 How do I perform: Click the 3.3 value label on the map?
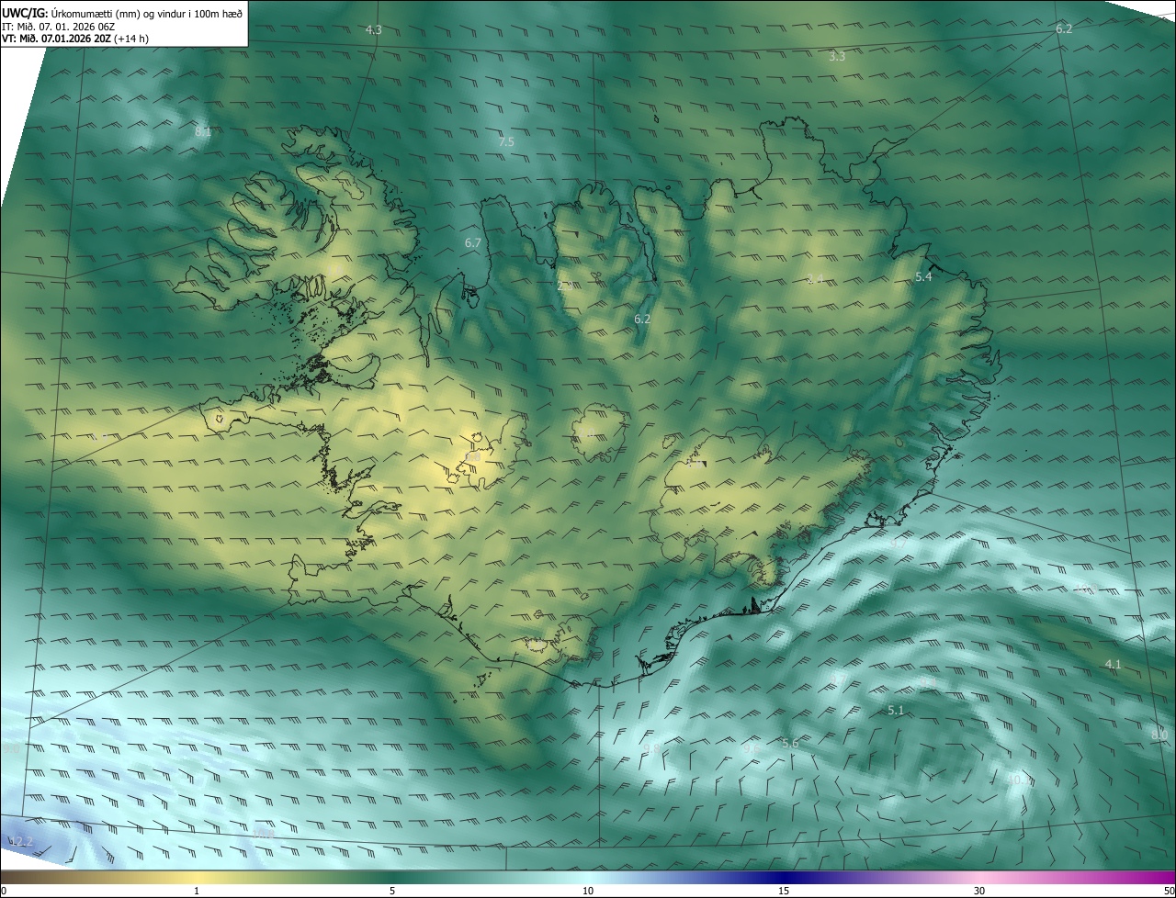pyautogui.click(x=837, y=57)
